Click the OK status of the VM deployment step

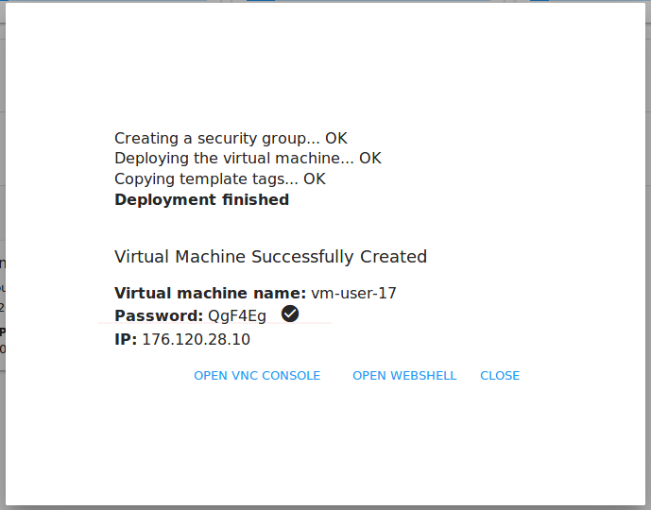tap(370, 159)
